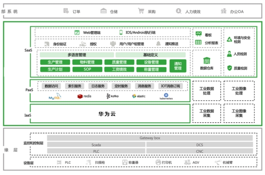Click the 华为云 IaaS box

point(110,113)
